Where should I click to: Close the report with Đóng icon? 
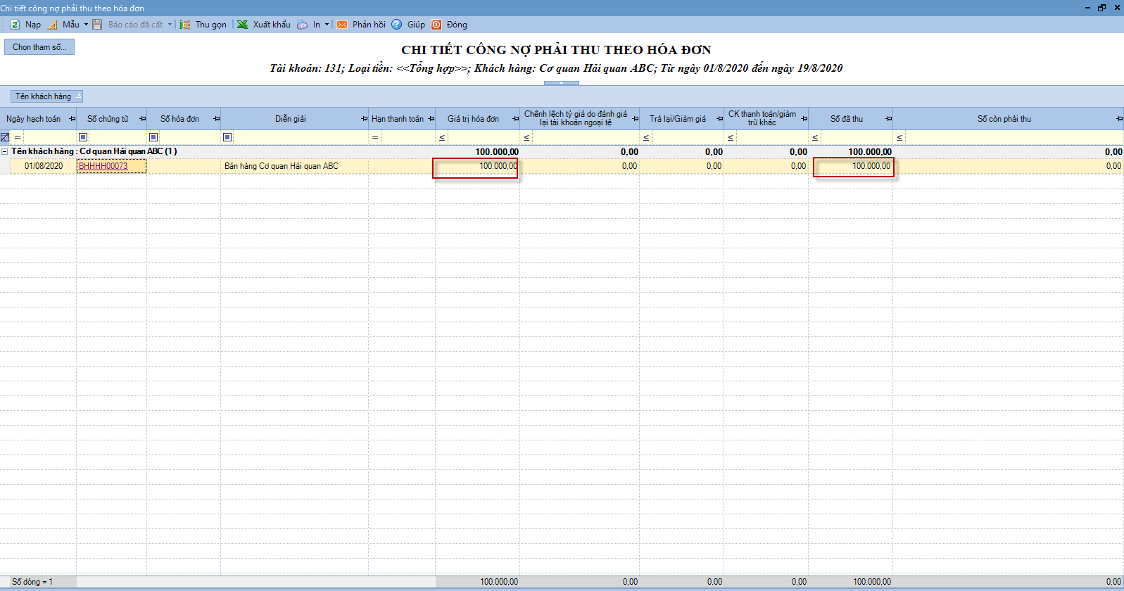click(436, 25)
